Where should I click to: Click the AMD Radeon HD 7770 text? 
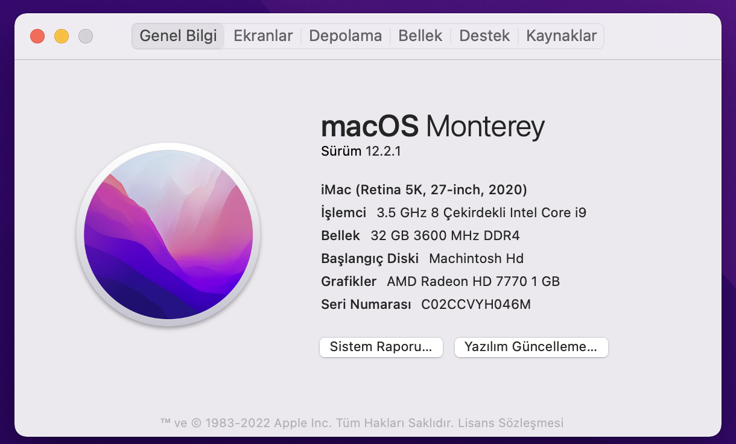tap(473, 282)
